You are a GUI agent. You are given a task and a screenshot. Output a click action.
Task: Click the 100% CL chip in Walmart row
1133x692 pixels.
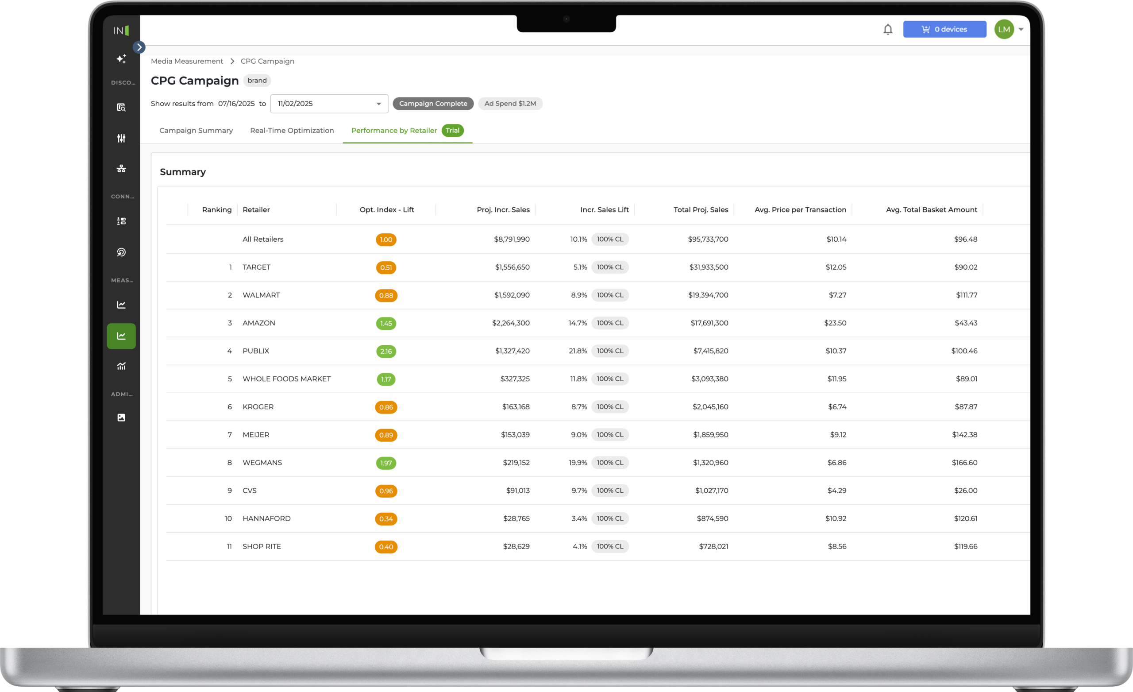[x=610, y=295]
